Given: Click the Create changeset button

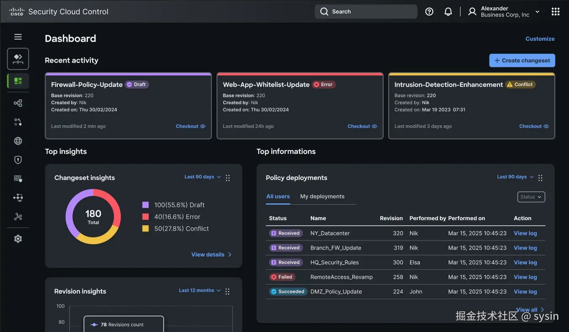Looking at the screenshot, I should [522, 60].
